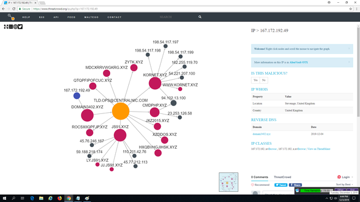
Task: Select the 59.188.218.174 IP node
Action: tap(89, 156)
